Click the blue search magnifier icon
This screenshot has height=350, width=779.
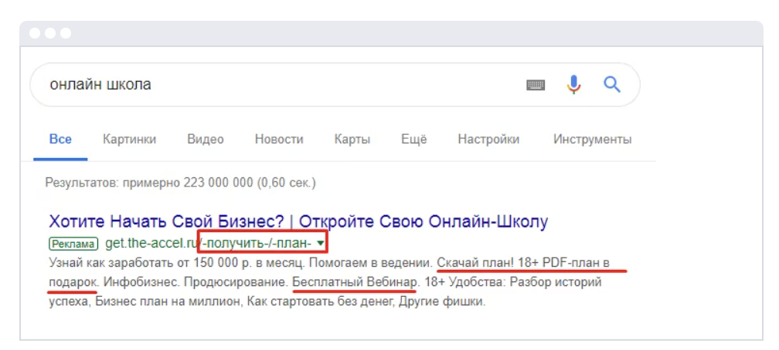click(x=612, y=85)
